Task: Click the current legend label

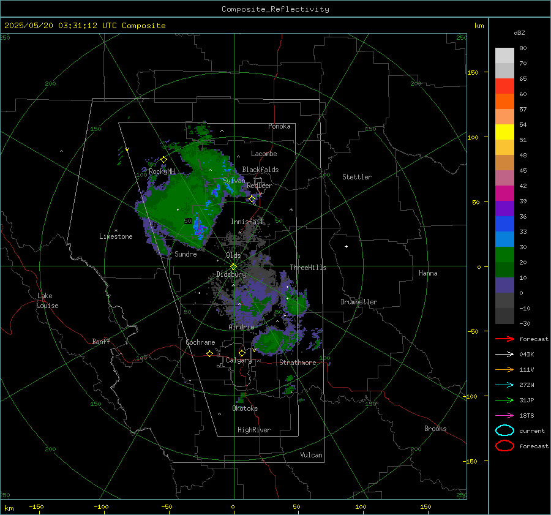Action: pyautogui.click(x=532, y=430)
